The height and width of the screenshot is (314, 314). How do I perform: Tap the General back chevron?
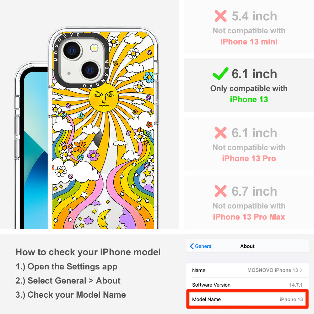point(192,246)
